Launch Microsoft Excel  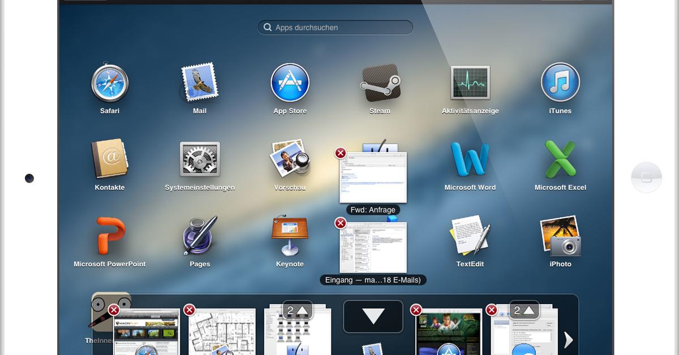pyautogui.click(x=560, y=159)
